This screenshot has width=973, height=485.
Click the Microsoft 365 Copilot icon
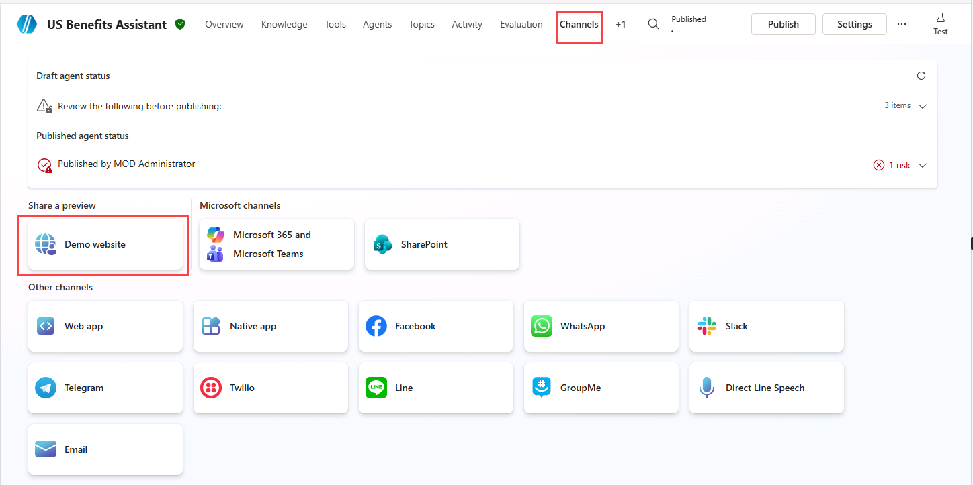(216, 235)
